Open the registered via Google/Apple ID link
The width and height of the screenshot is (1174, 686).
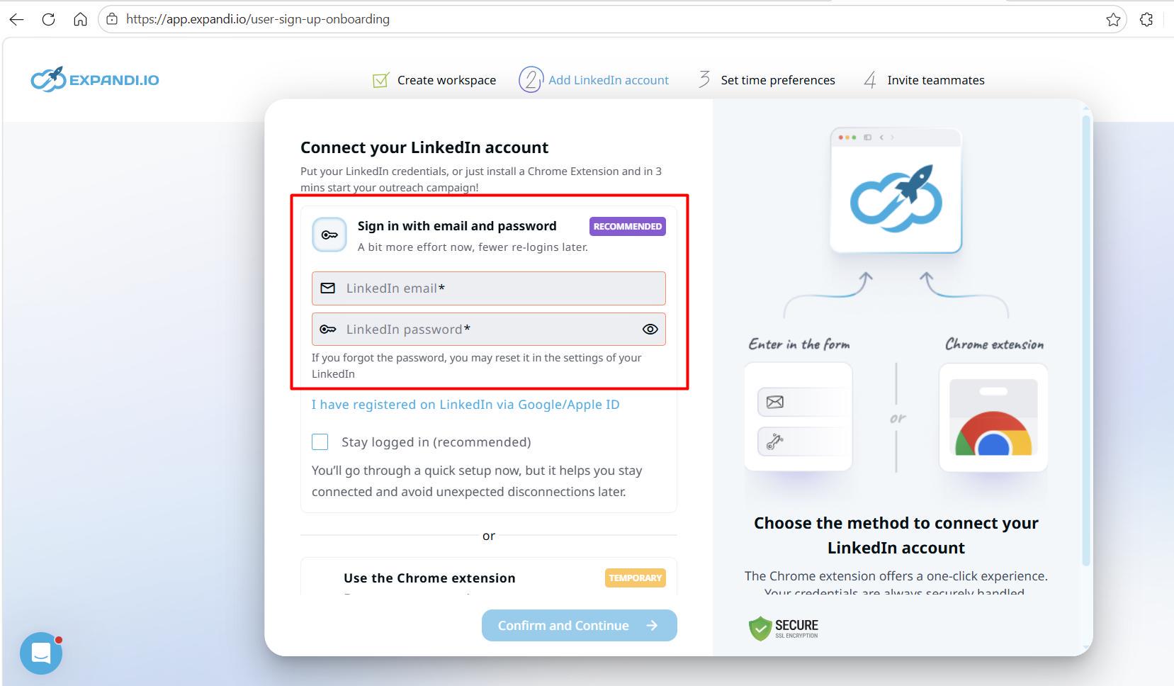(465, 404)
